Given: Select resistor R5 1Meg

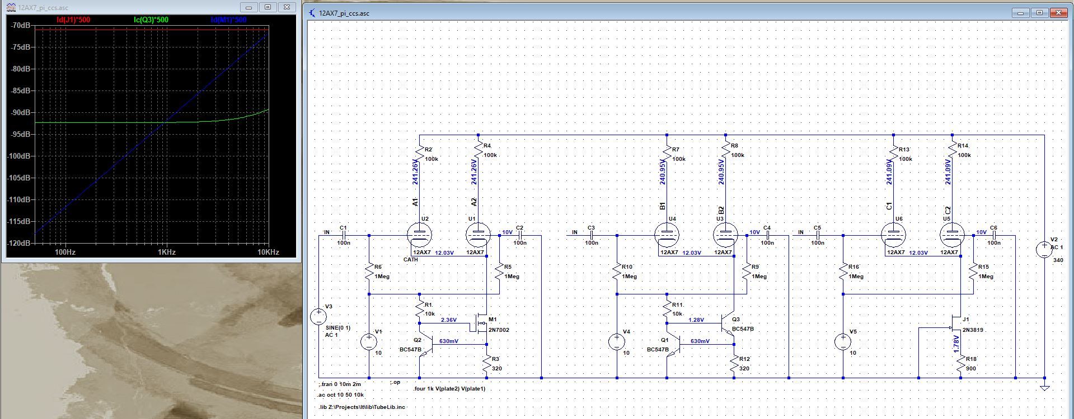Looking at the screenshot, I should click(499, 272).
